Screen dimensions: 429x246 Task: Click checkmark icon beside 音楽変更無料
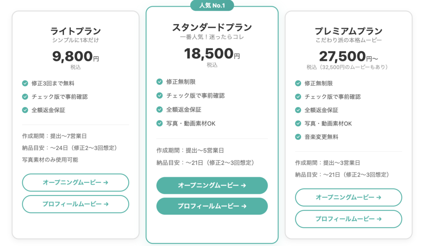pos(298,137)
